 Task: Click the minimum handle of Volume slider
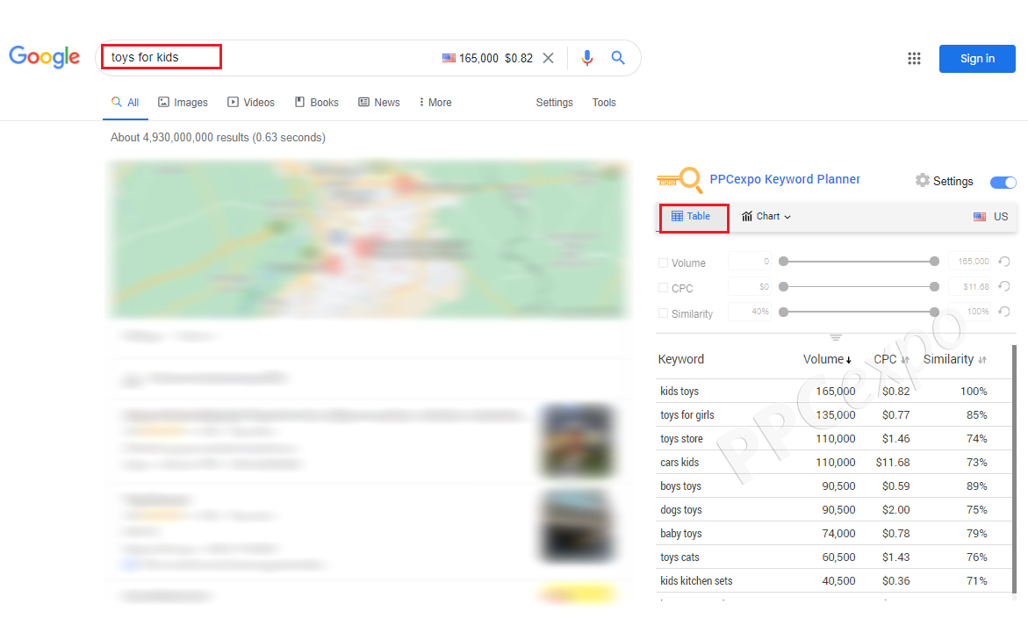click(783, 261)
